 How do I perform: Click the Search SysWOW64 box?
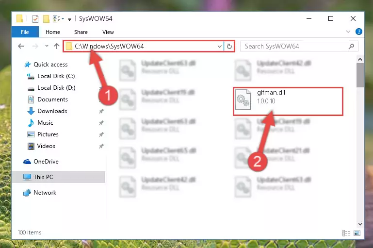tap(299, 46)
